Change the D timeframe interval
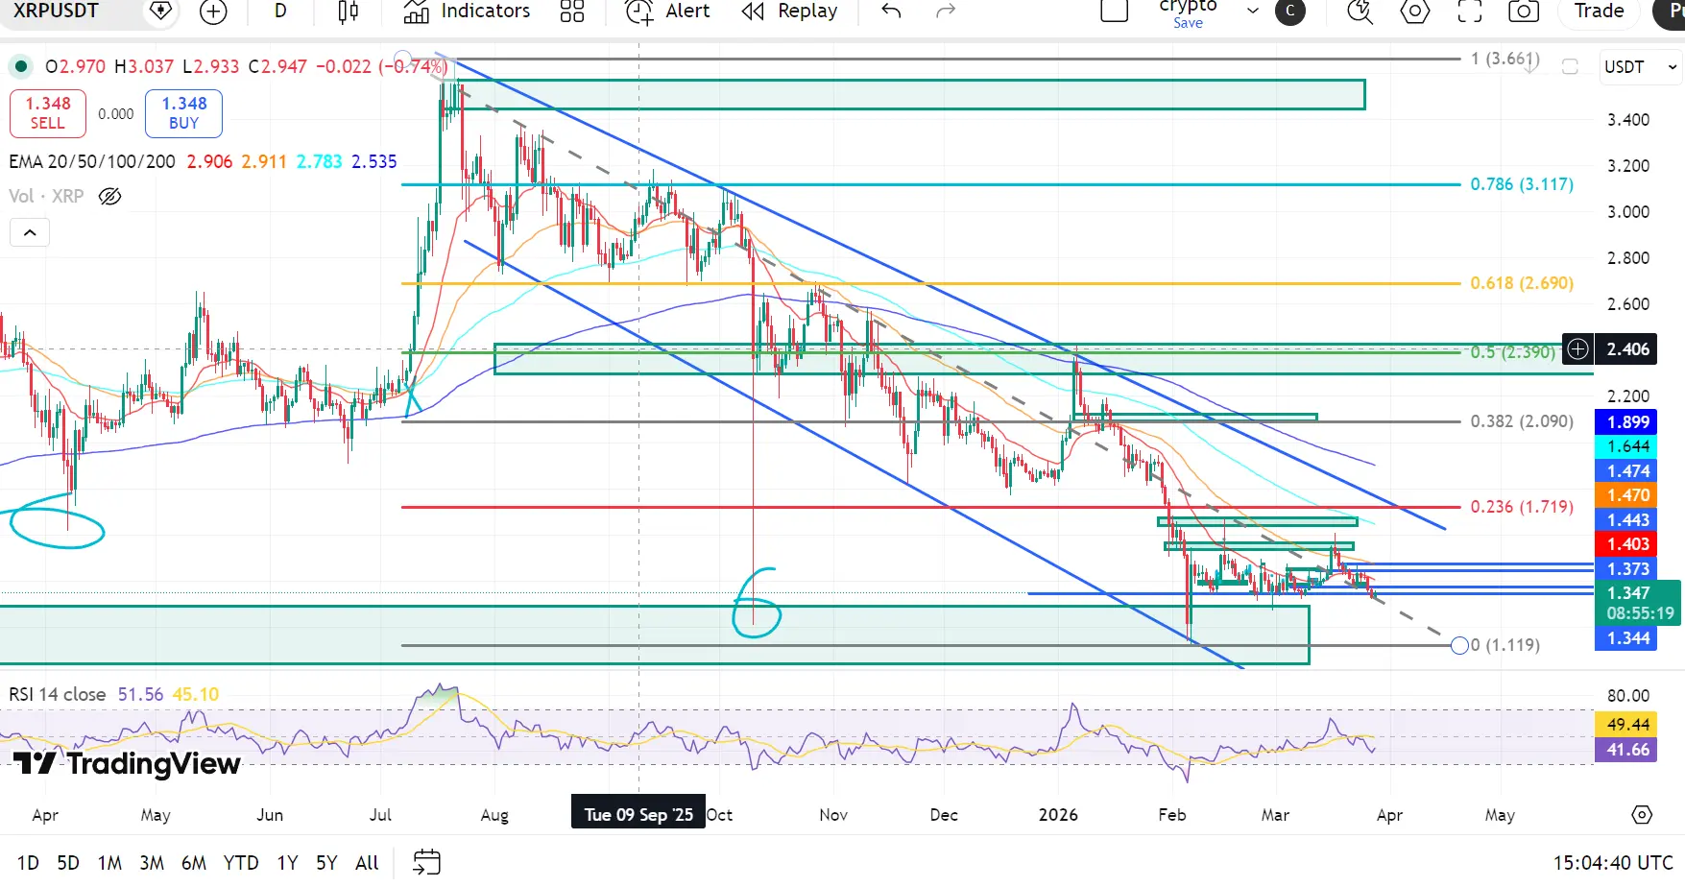The height and width of the screenshot is (887, 1685). [280, 11]
